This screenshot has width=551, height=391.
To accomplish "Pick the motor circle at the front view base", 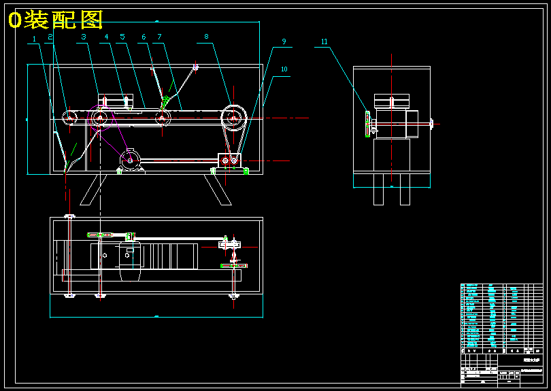I will [130, 160].
